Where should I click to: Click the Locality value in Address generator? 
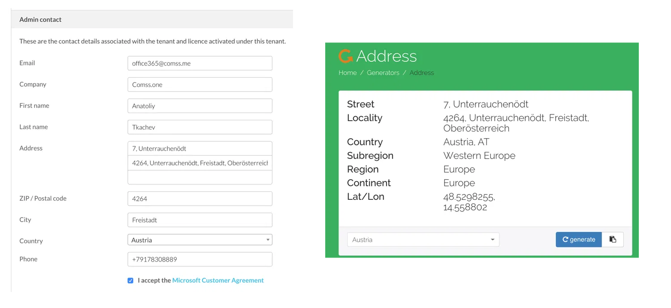pyautogui.click(x=516, y=123)
